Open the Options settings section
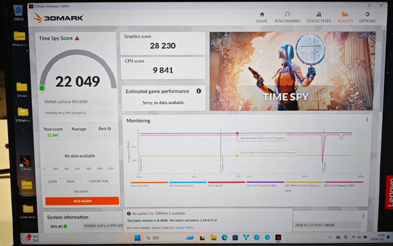 click(367, 18)
